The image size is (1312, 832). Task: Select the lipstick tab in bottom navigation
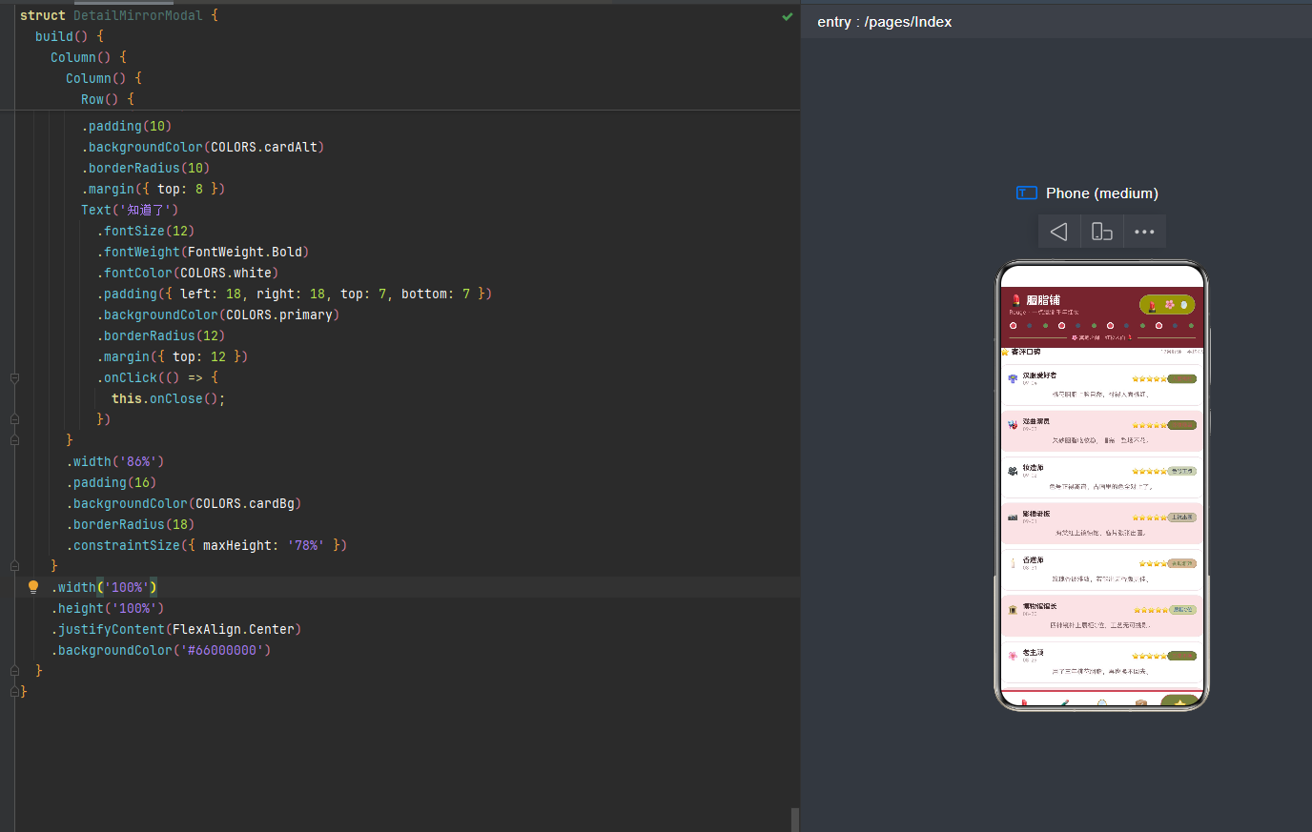[1025, 702]
